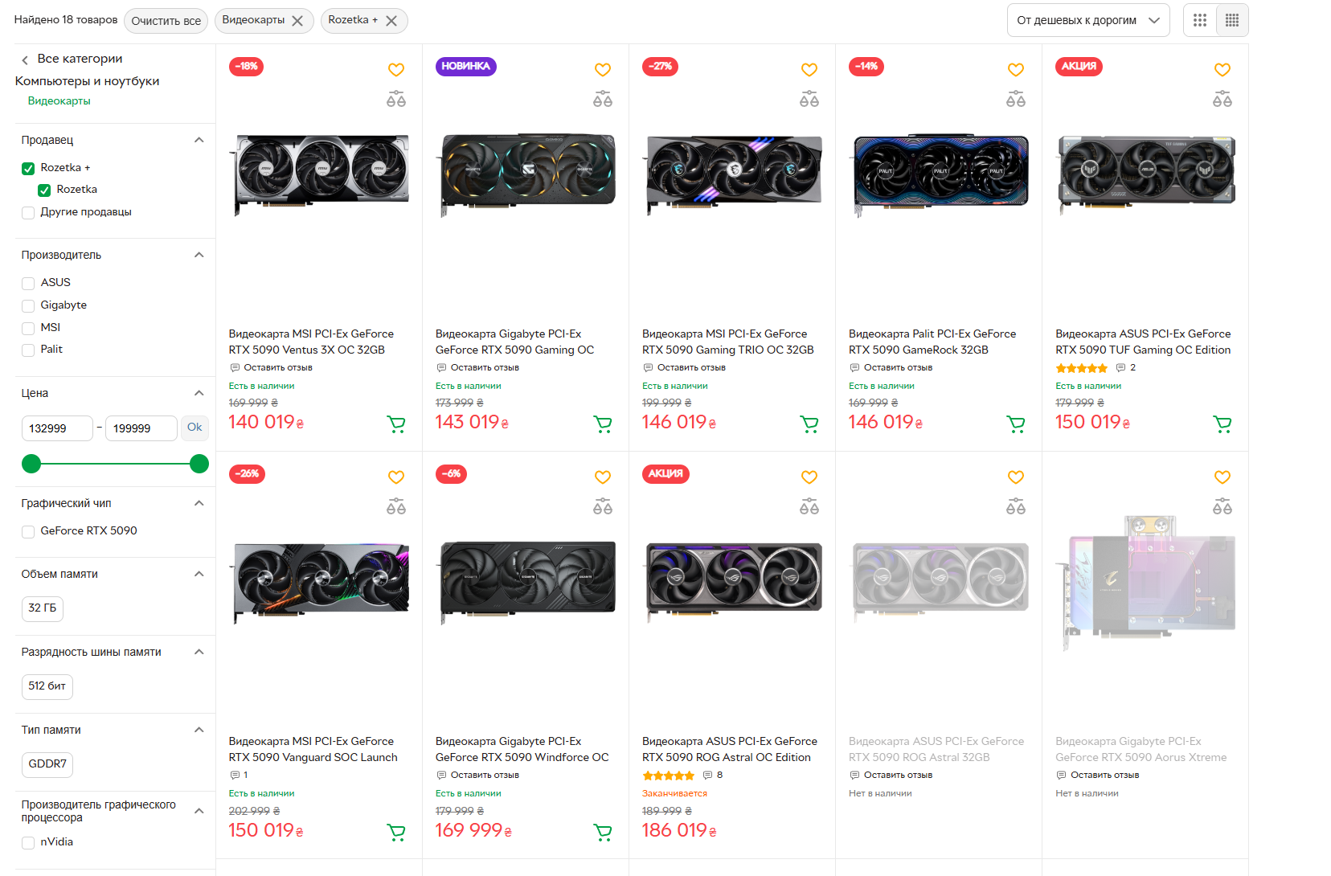Image resolution: width=1331 pixels, height=876 pixels.
Task: Click the minimum price slider handle
Action: [31, 464]
